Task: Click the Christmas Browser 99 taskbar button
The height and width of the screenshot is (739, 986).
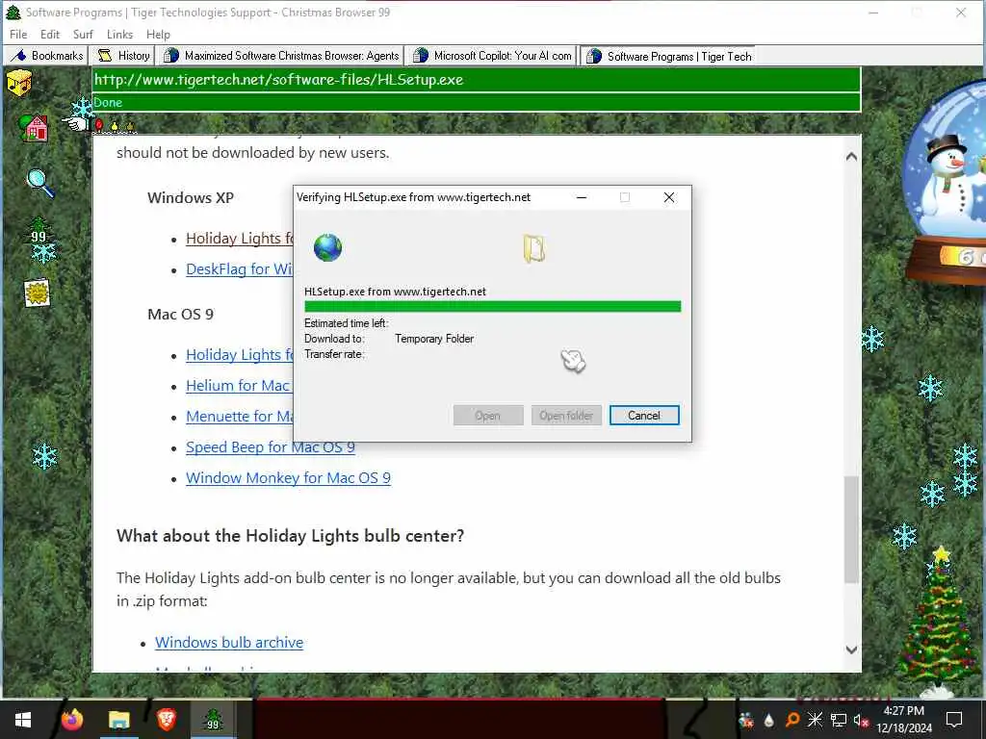Action: 213,719
